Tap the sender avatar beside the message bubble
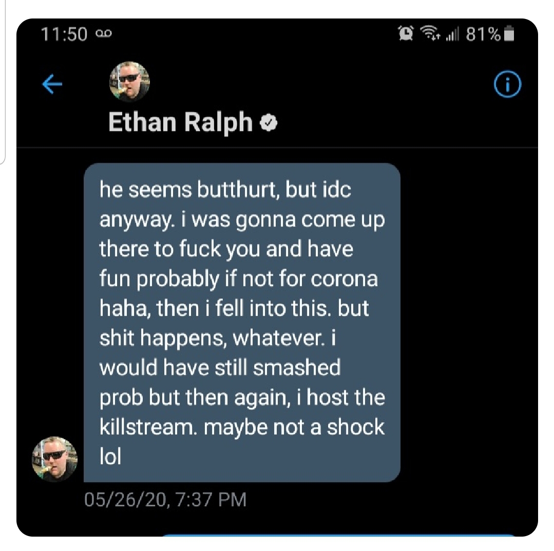554x551 pixels. coord(55,459)
